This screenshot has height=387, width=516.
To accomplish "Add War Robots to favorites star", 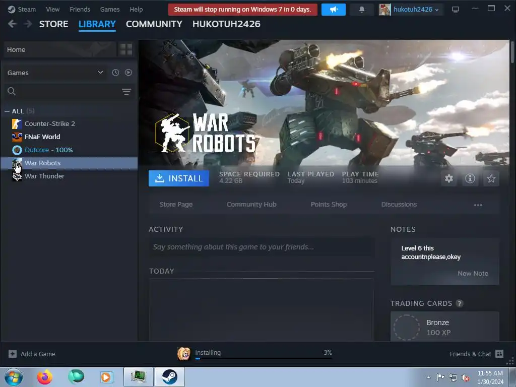I will click(491, 178).
